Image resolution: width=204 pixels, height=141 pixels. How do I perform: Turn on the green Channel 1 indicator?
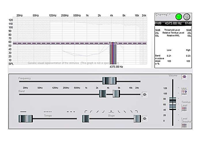coord(179,17)
